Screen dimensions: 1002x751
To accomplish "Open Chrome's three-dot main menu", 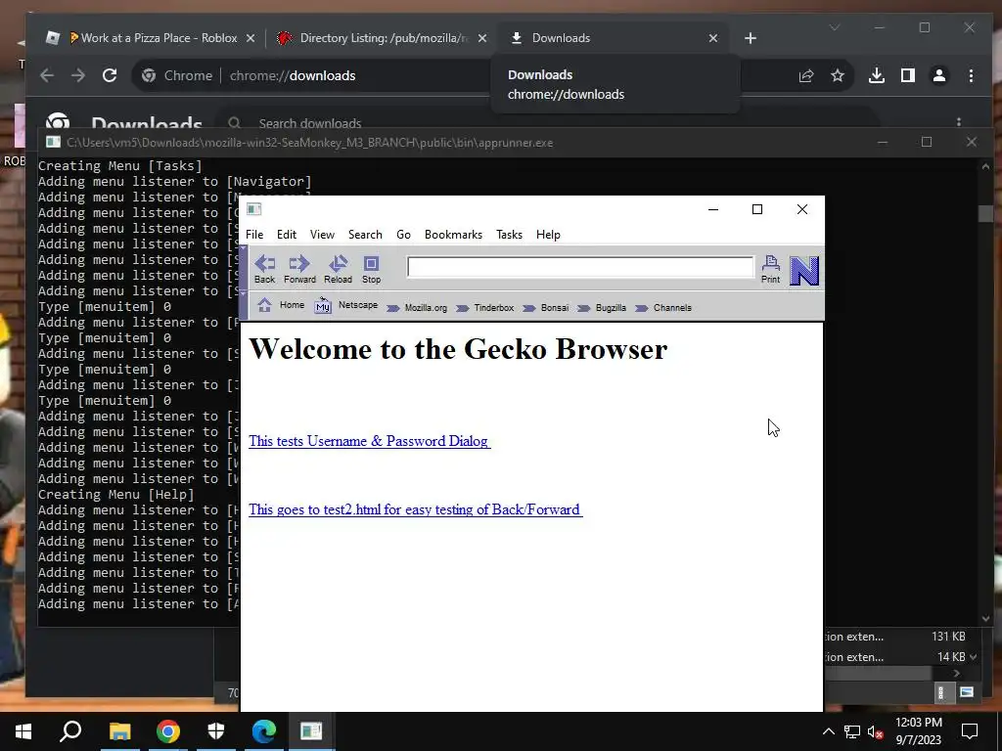I will click(972, 76).
